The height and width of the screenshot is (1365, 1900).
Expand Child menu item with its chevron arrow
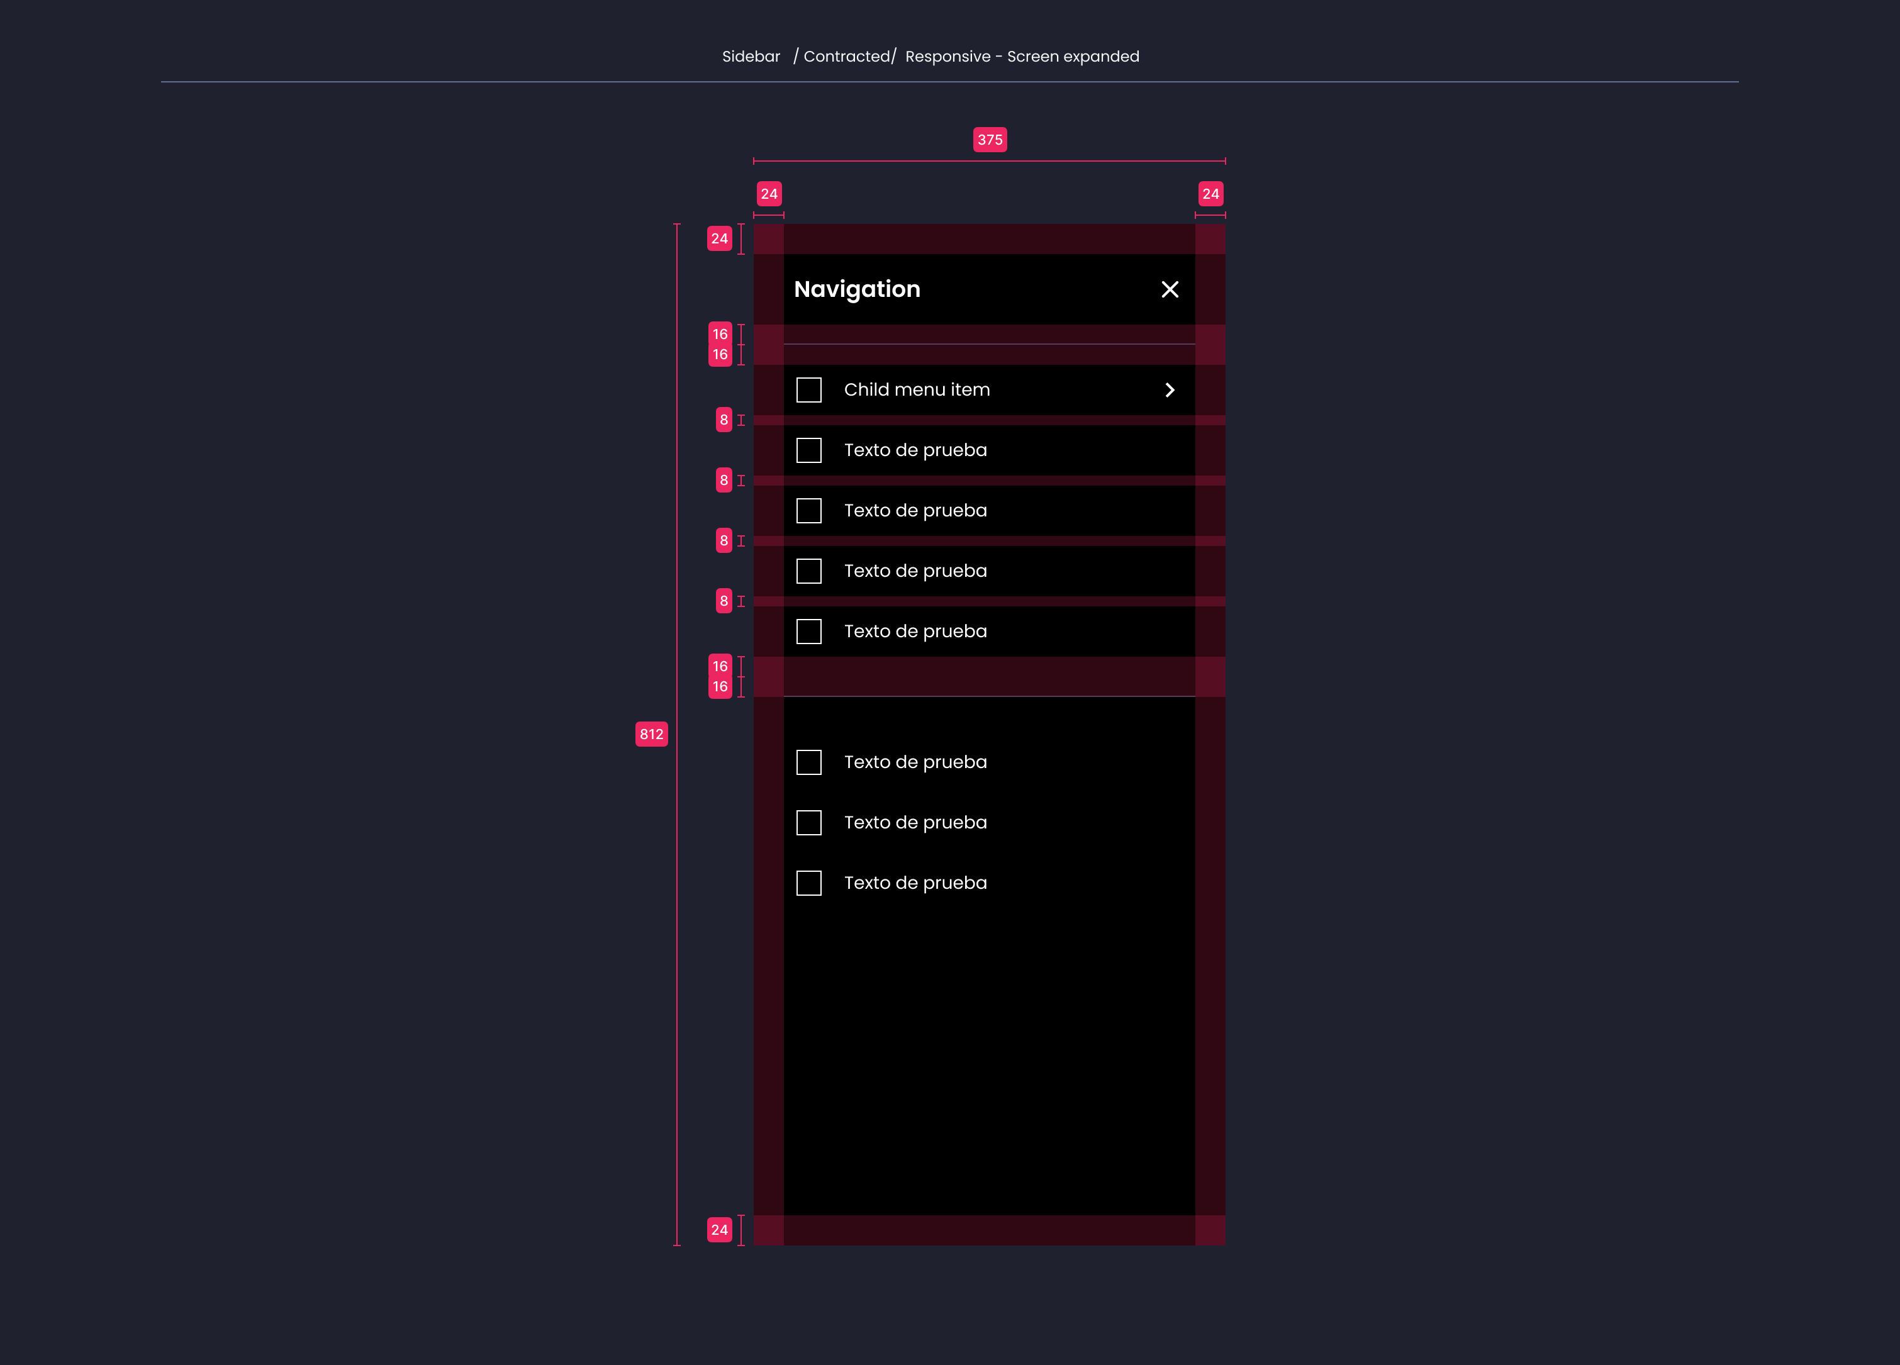(1170, 390)
